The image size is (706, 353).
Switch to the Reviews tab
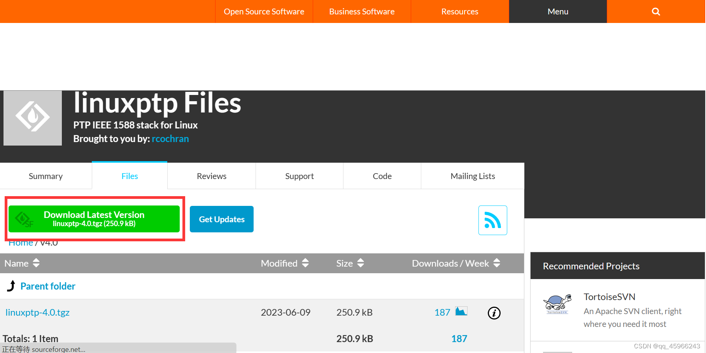point(212,176)
